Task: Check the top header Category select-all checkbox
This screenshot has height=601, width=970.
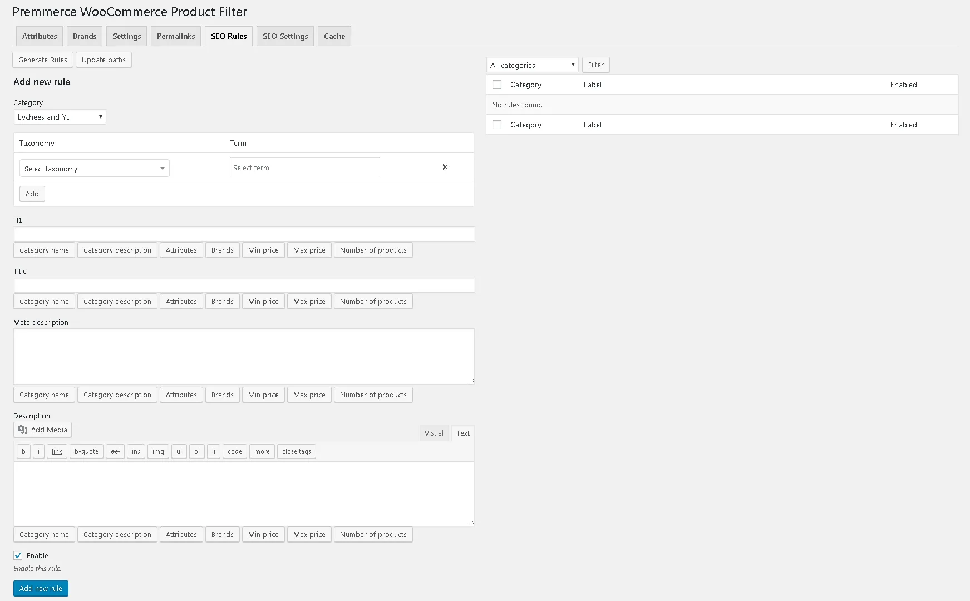Action: click(x=497, y=85)
